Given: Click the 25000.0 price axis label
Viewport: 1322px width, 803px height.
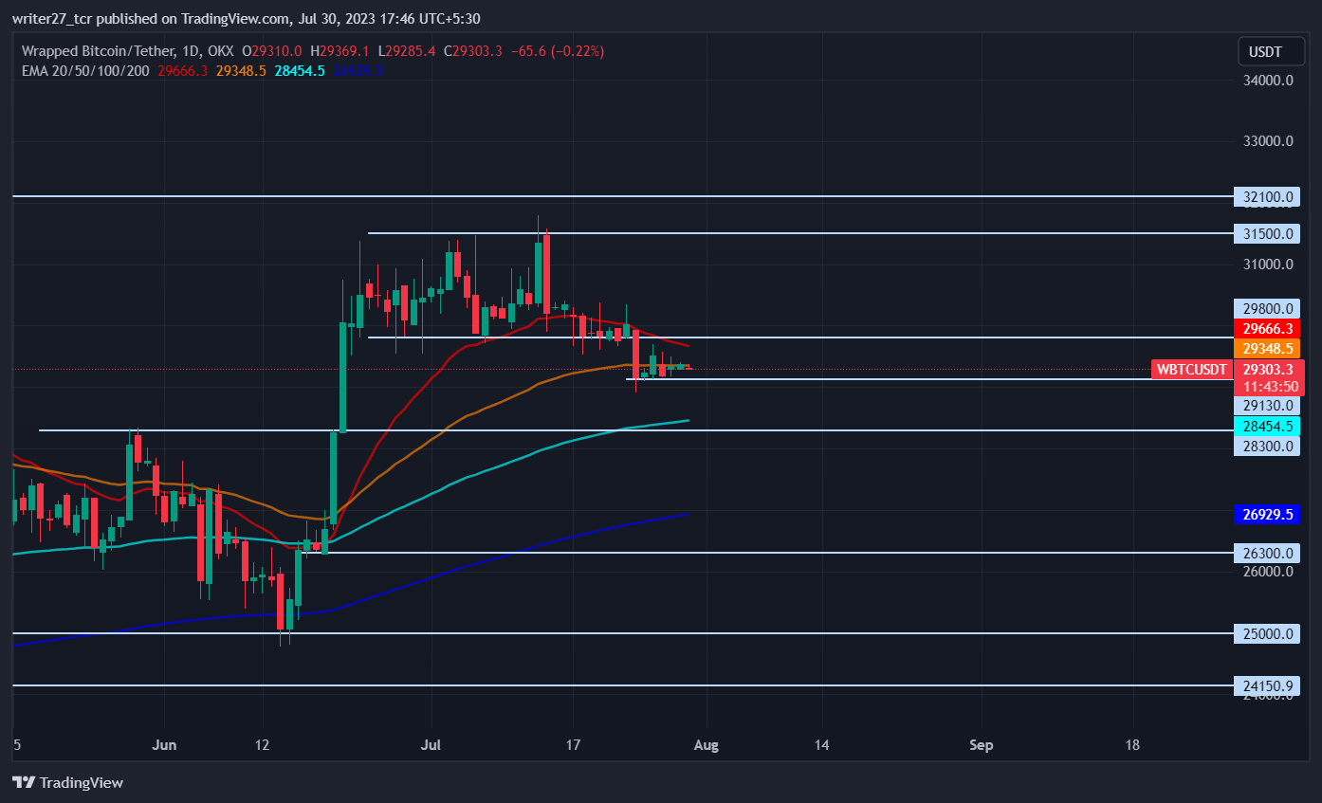Looking at the screenshot, I should pos(1268,633).
